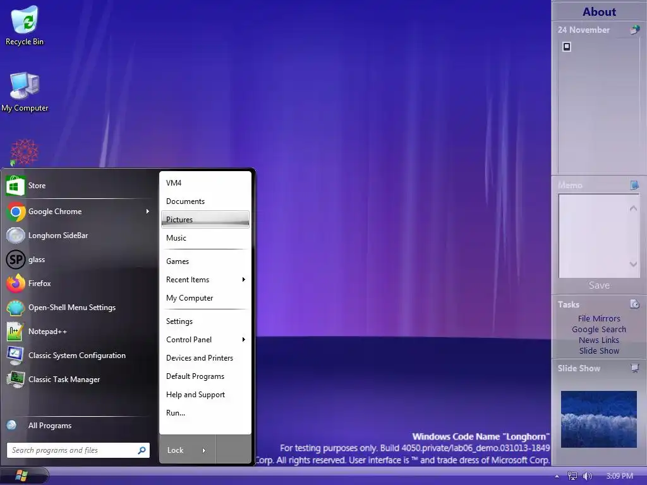
Task: Launch Google Chrome from start menu
Action: click(79, 212)
